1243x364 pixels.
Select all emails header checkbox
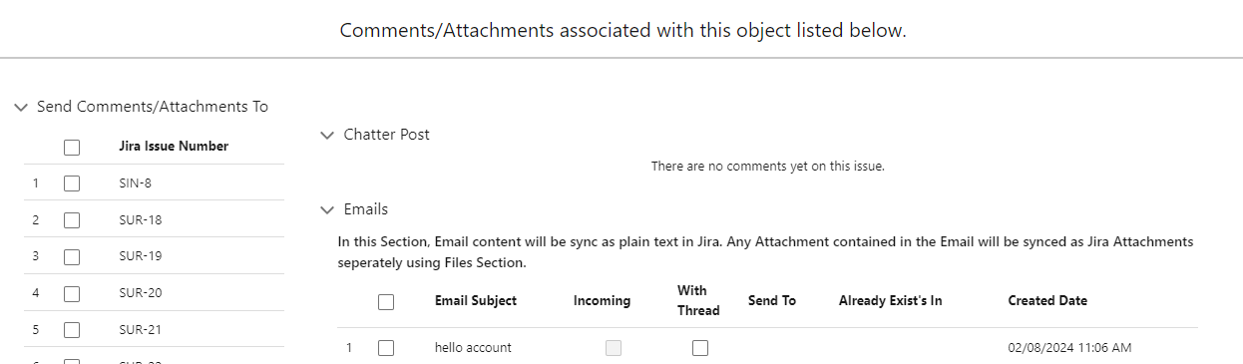(386, 302)
